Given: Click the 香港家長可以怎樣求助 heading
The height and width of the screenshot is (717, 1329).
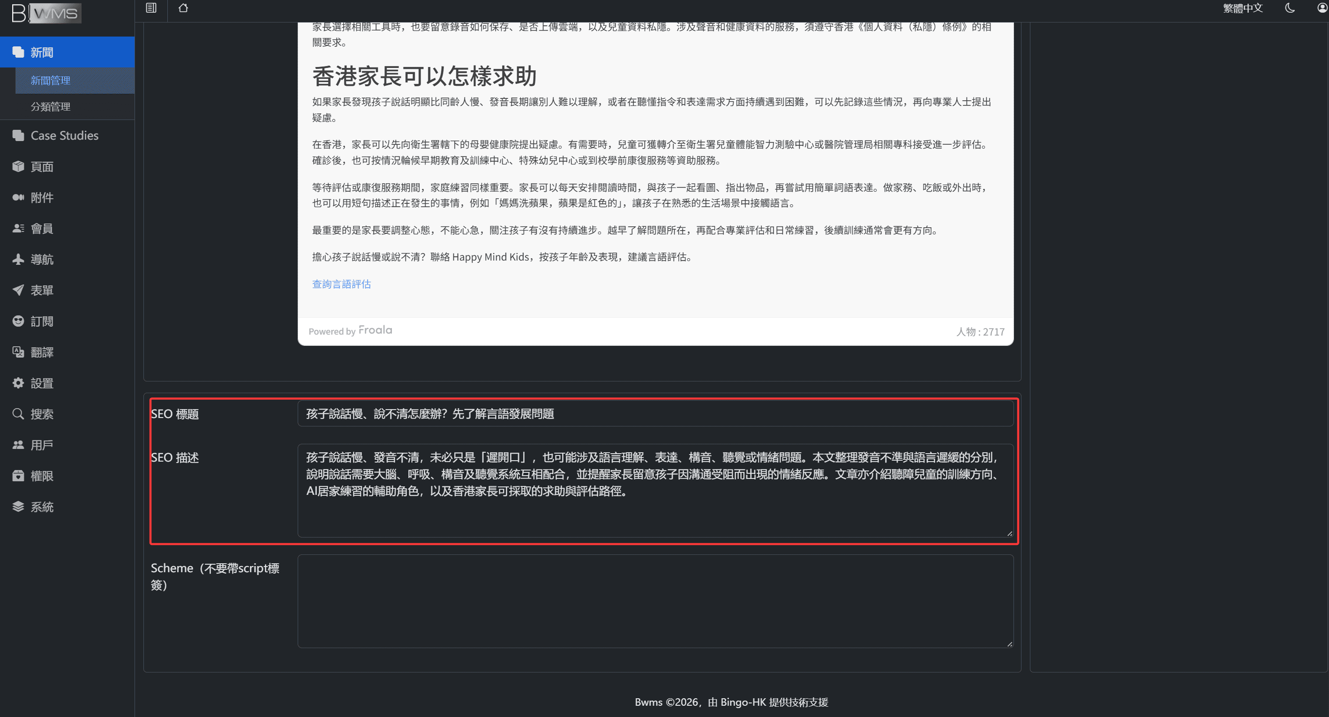Looking at the screenshot, I should coord(424,76).
